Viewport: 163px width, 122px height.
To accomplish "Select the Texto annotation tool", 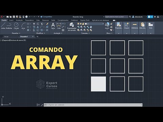I will point(53,26).
